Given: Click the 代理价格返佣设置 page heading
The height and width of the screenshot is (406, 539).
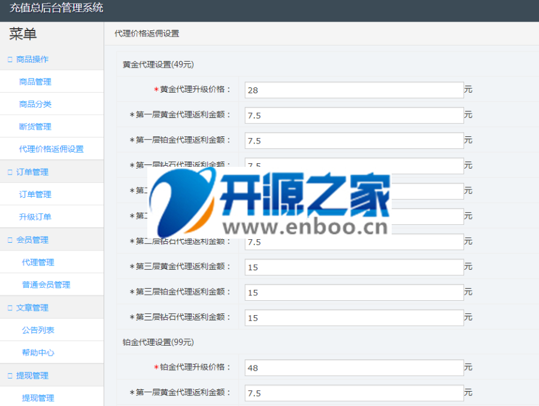Looking at the screenshot, I should pos(147,33).
